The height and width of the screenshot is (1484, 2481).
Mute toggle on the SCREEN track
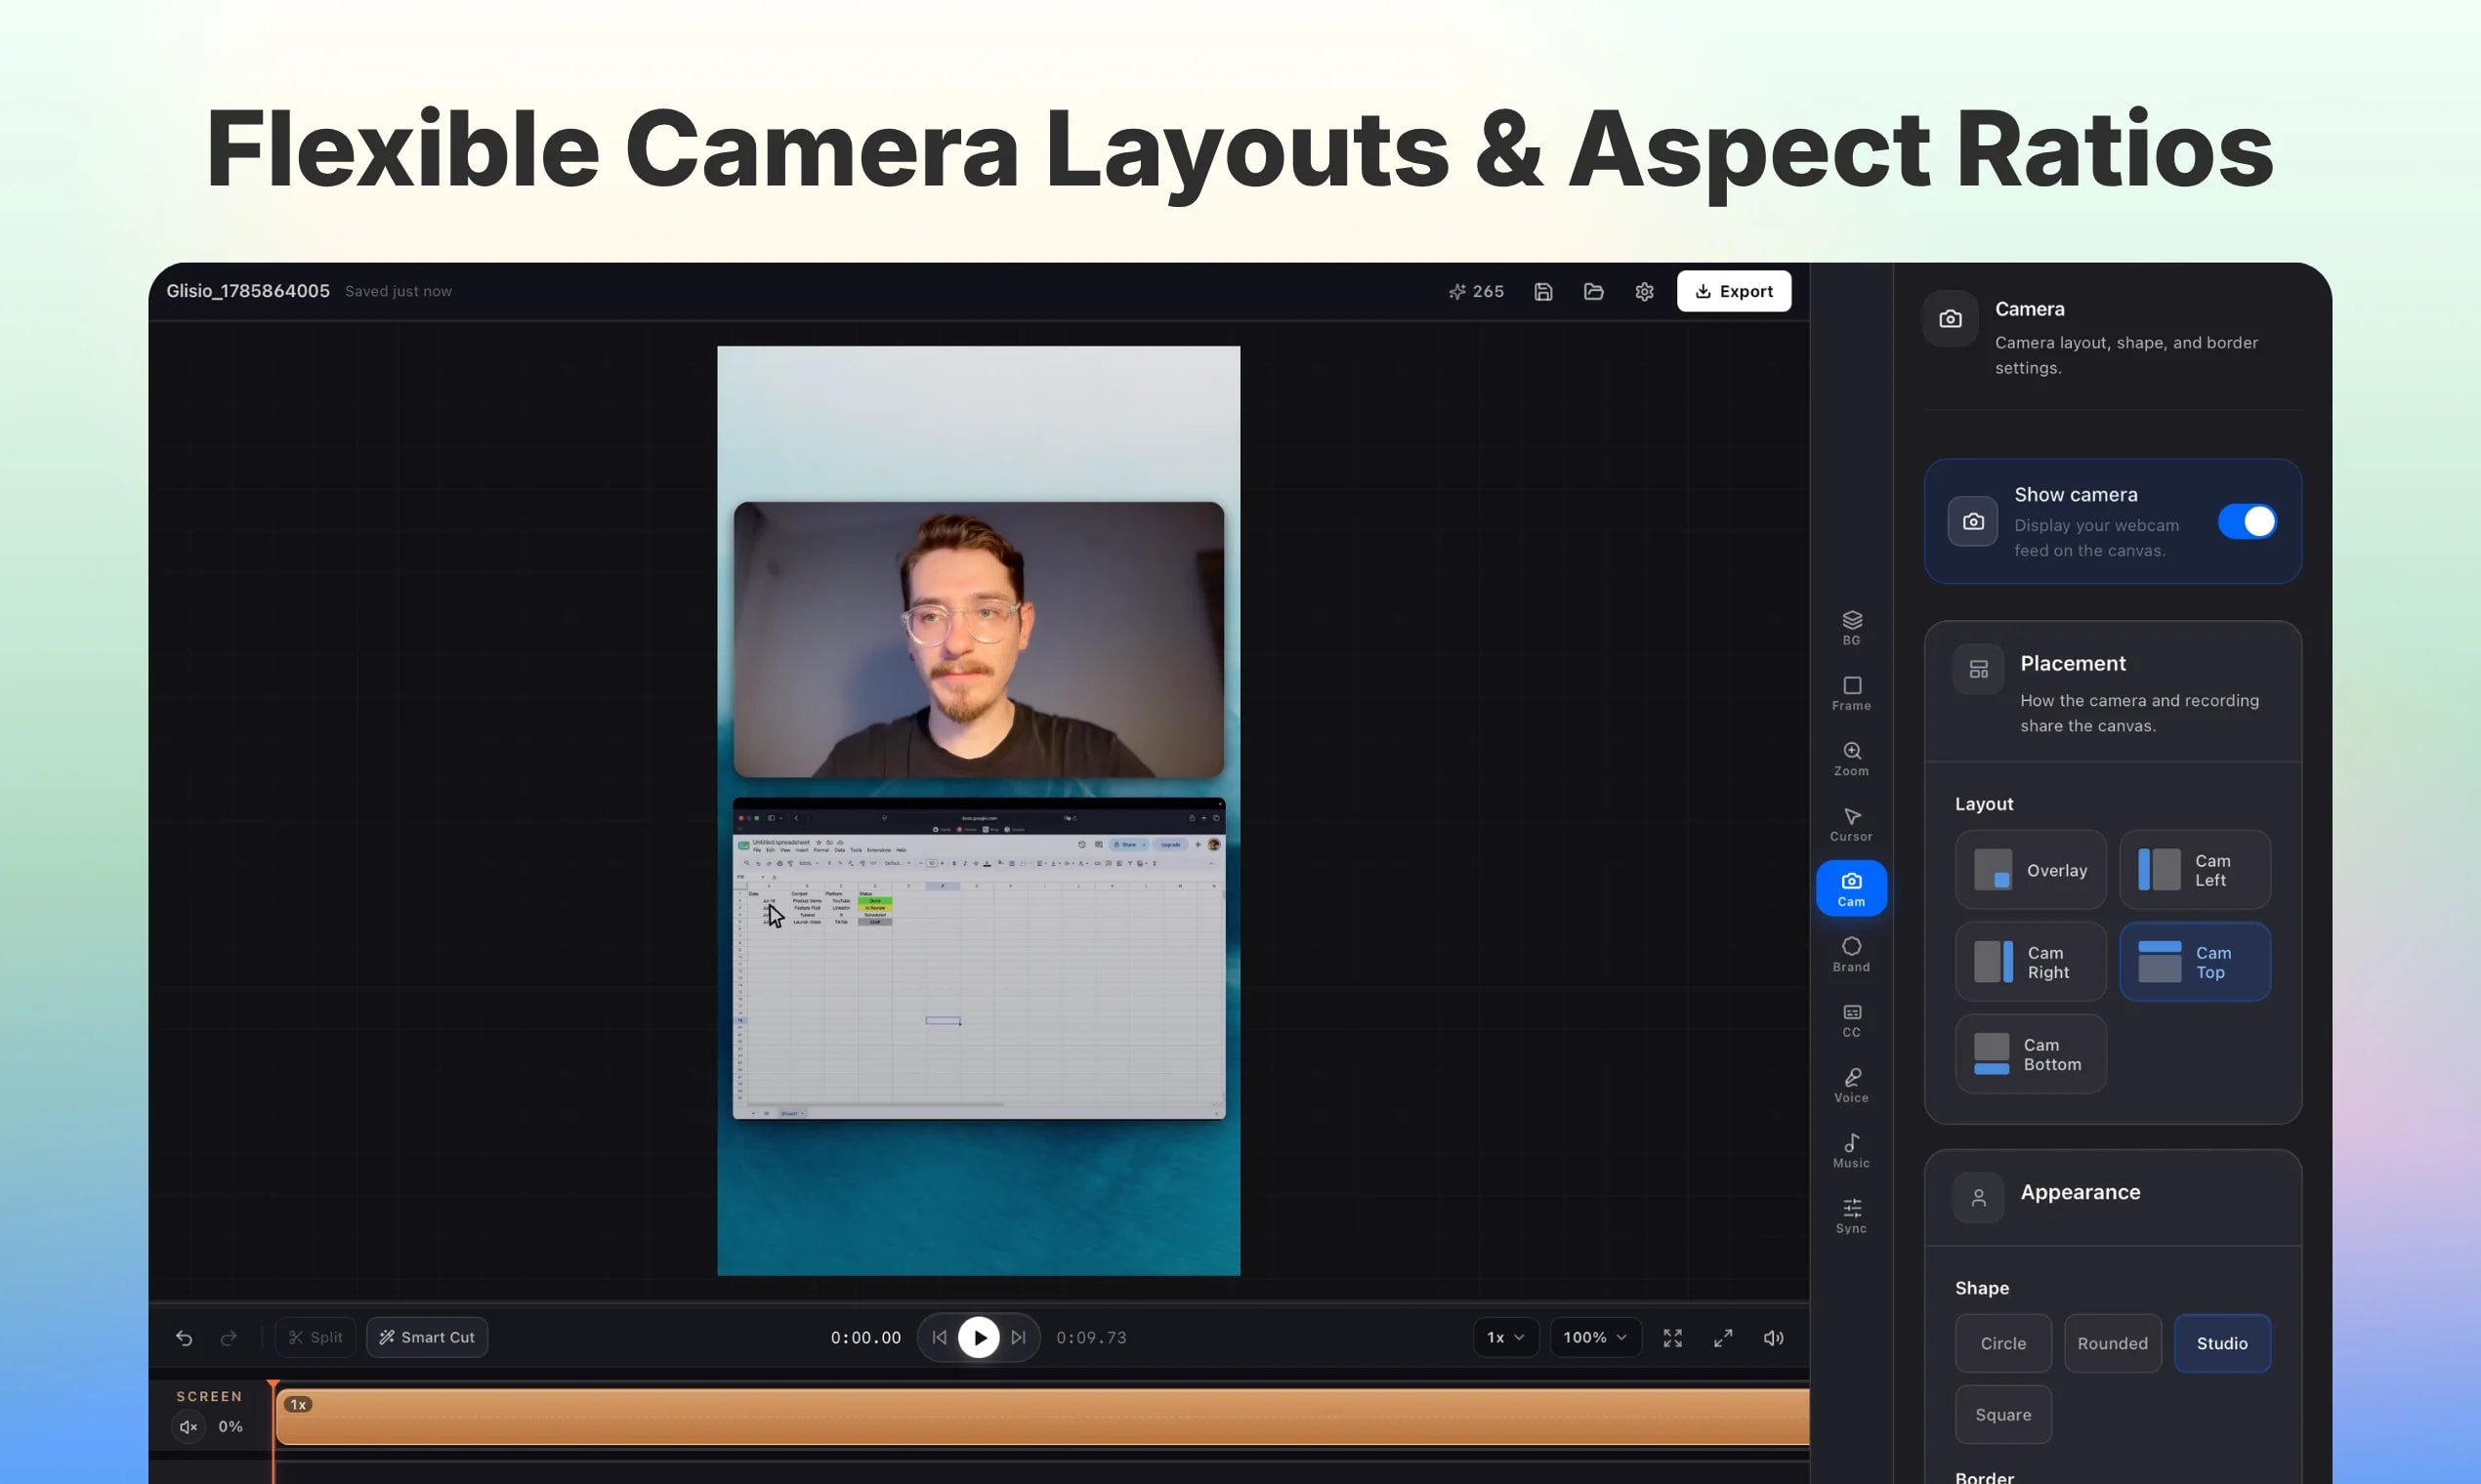[x=189, y=1426]
